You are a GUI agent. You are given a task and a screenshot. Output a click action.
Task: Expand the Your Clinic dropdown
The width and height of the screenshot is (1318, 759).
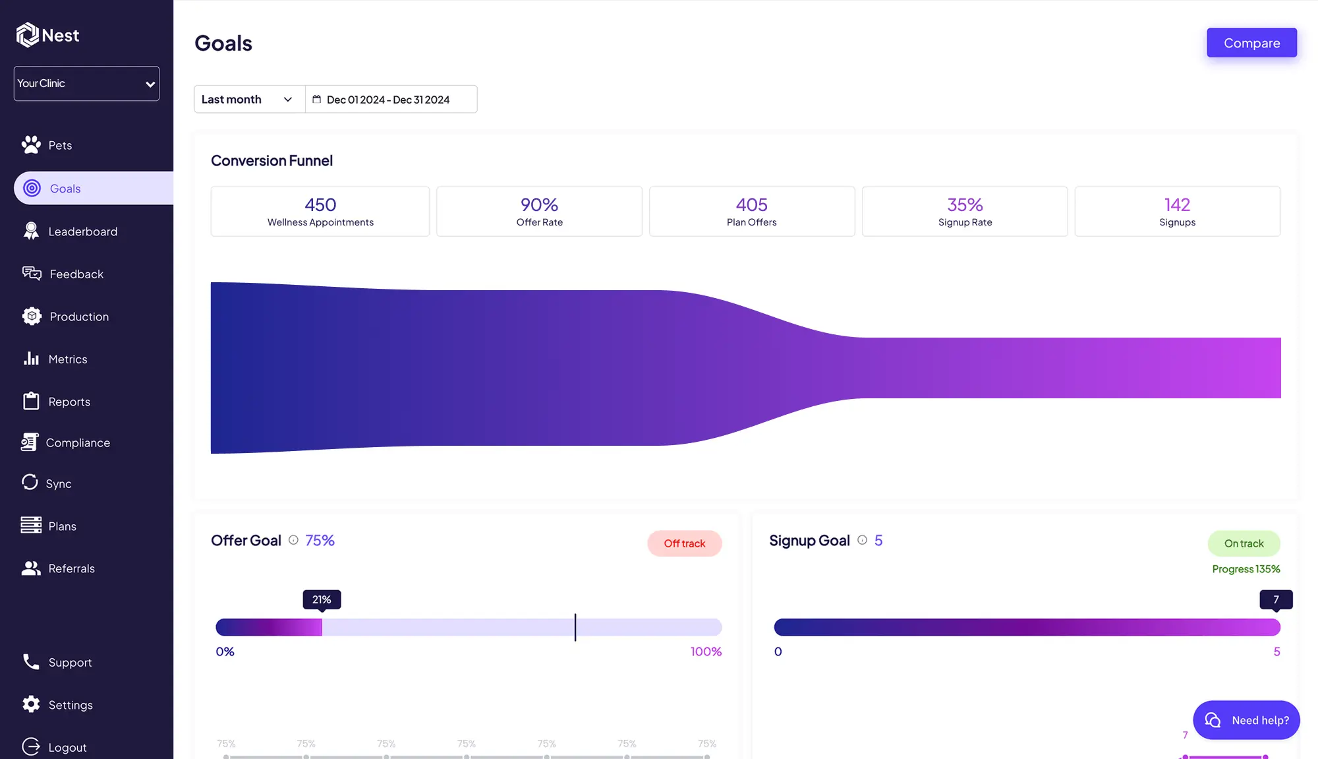pos(86,84)
